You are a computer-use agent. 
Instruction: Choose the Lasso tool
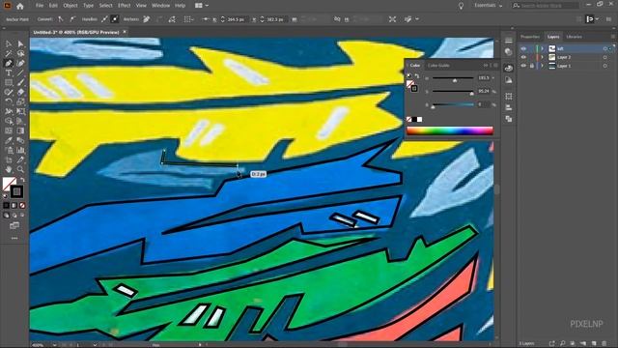20,54
